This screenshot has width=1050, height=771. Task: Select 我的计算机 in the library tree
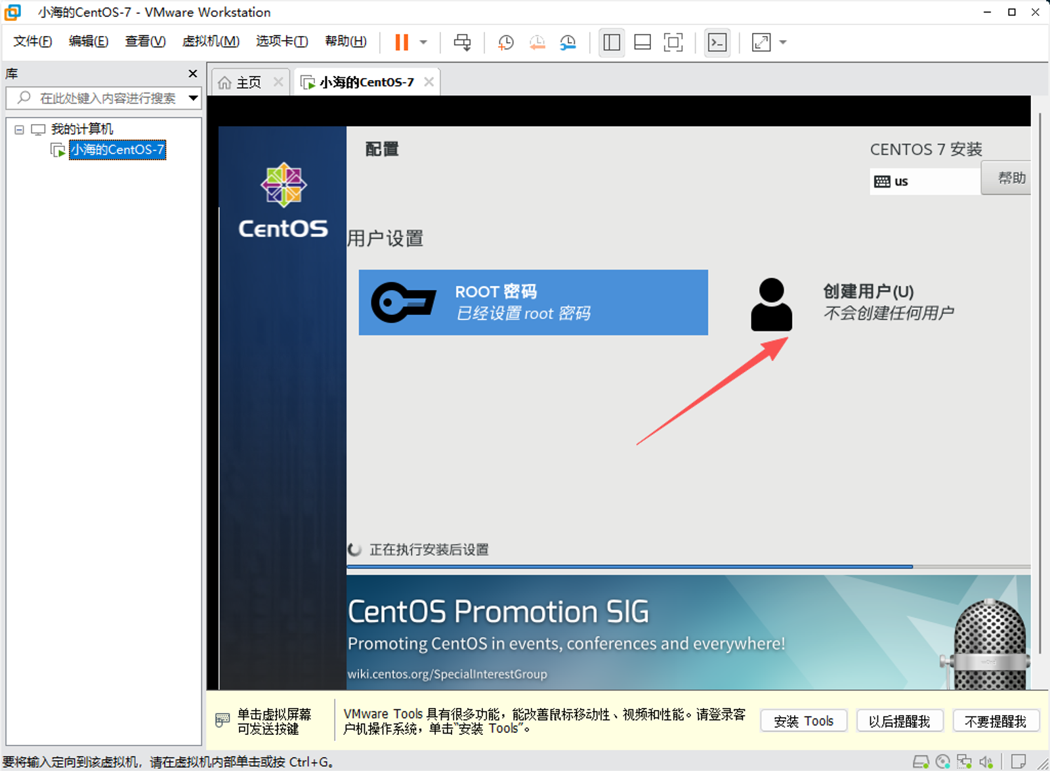(x=82, y=129)
